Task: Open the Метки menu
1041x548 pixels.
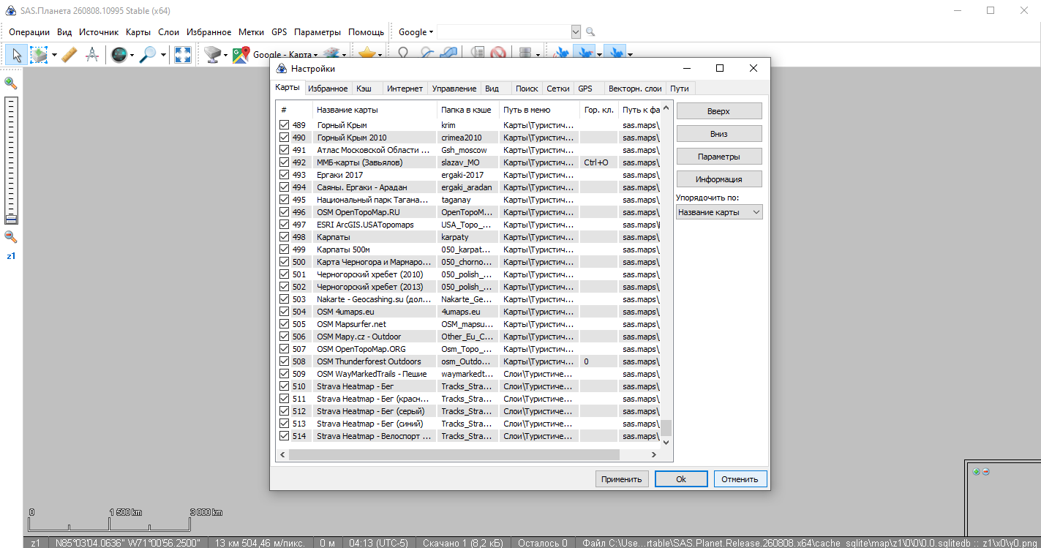Action: point(251,32)
